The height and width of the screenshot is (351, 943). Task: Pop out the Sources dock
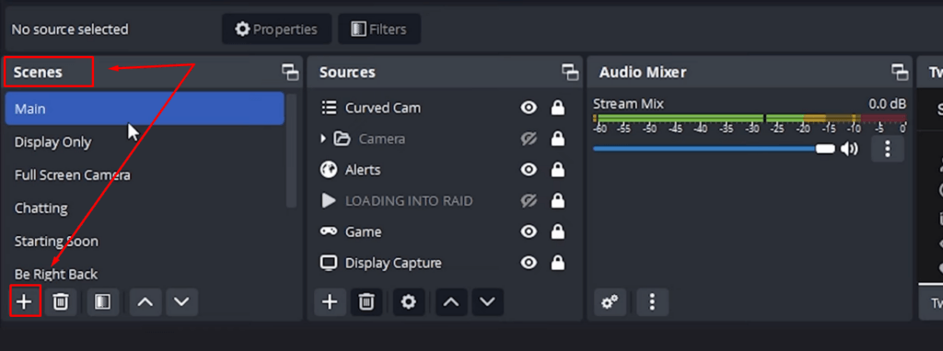[569, 72]
